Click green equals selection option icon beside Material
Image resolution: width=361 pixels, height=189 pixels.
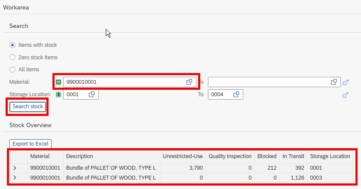click(x=58, y=82)
